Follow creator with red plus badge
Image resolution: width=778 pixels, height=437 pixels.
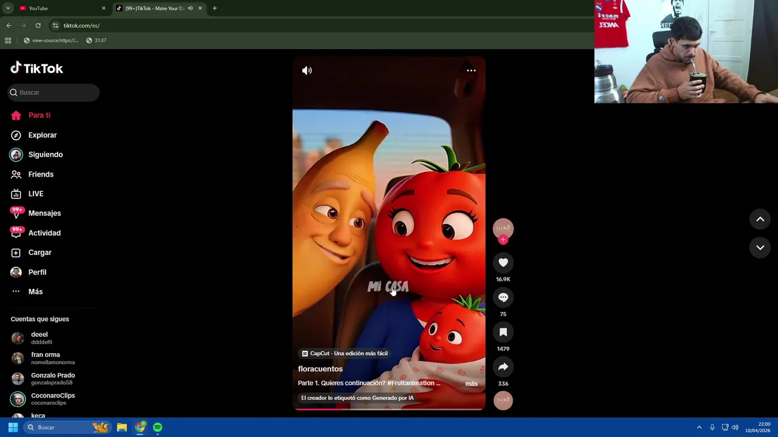pos(503,240)
